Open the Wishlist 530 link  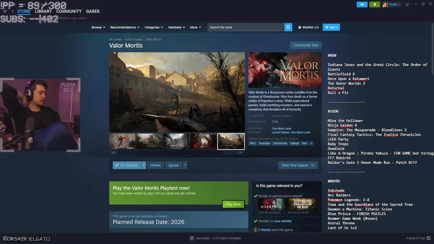point(308,27)
